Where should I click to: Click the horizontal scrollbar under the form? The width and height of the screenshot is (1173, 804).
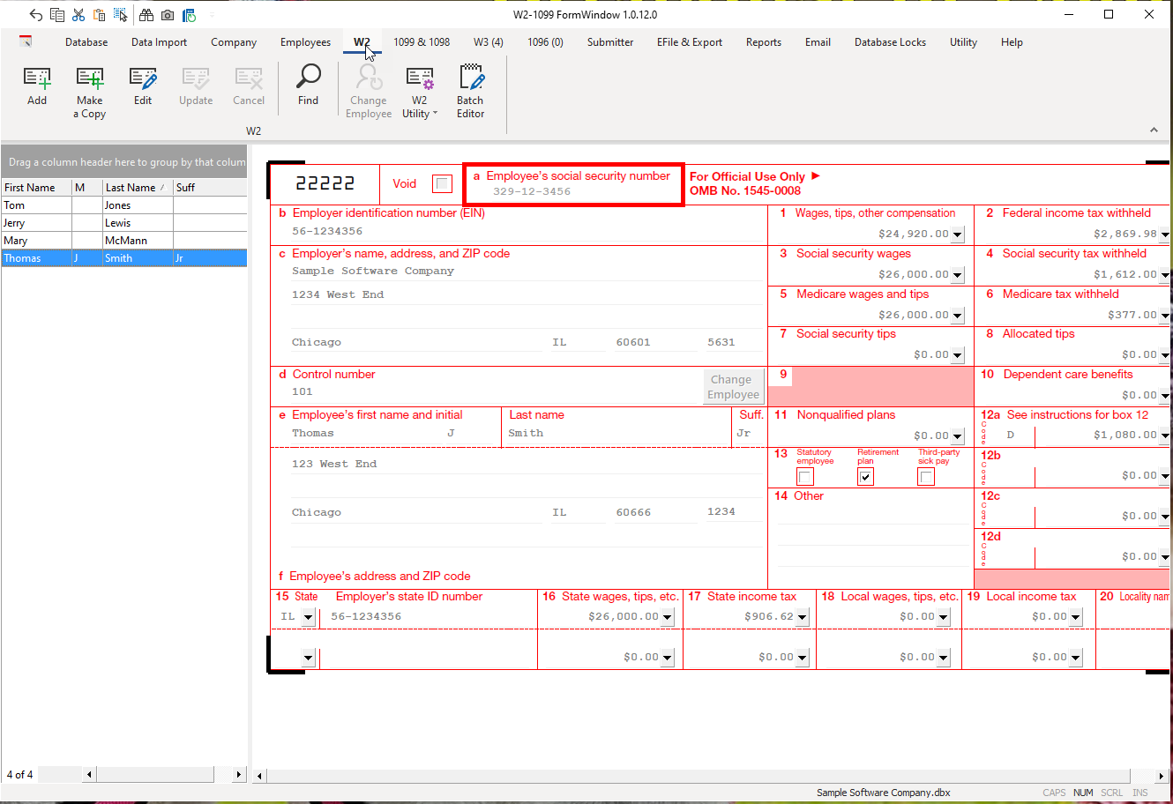706,776
